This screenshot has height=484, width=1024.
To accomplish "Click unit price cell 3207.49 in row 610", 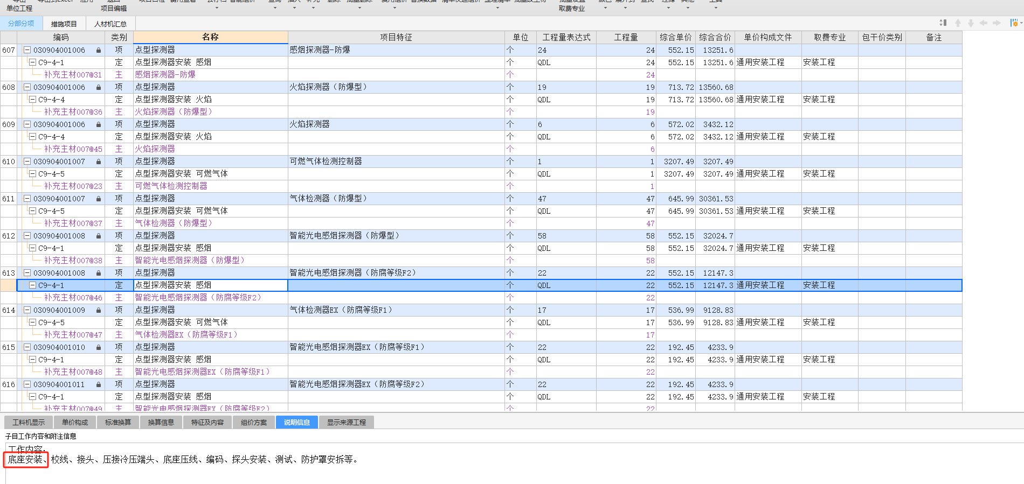I will coord(676,162).
